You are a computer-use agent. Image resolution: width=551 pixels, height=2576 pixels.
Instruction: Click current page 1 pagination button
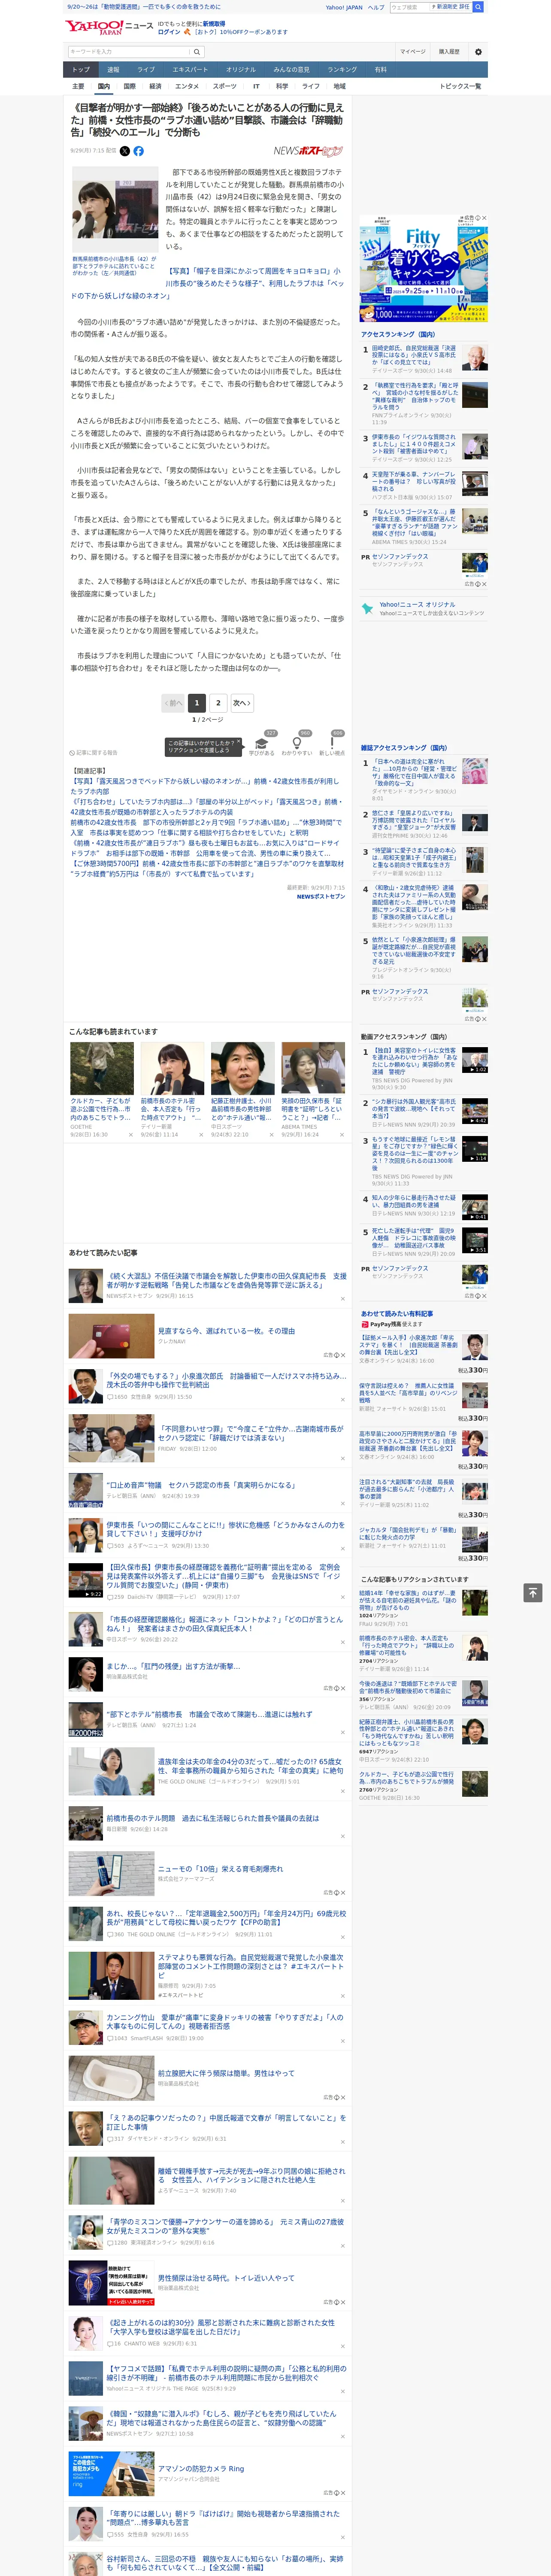(197, 703)
